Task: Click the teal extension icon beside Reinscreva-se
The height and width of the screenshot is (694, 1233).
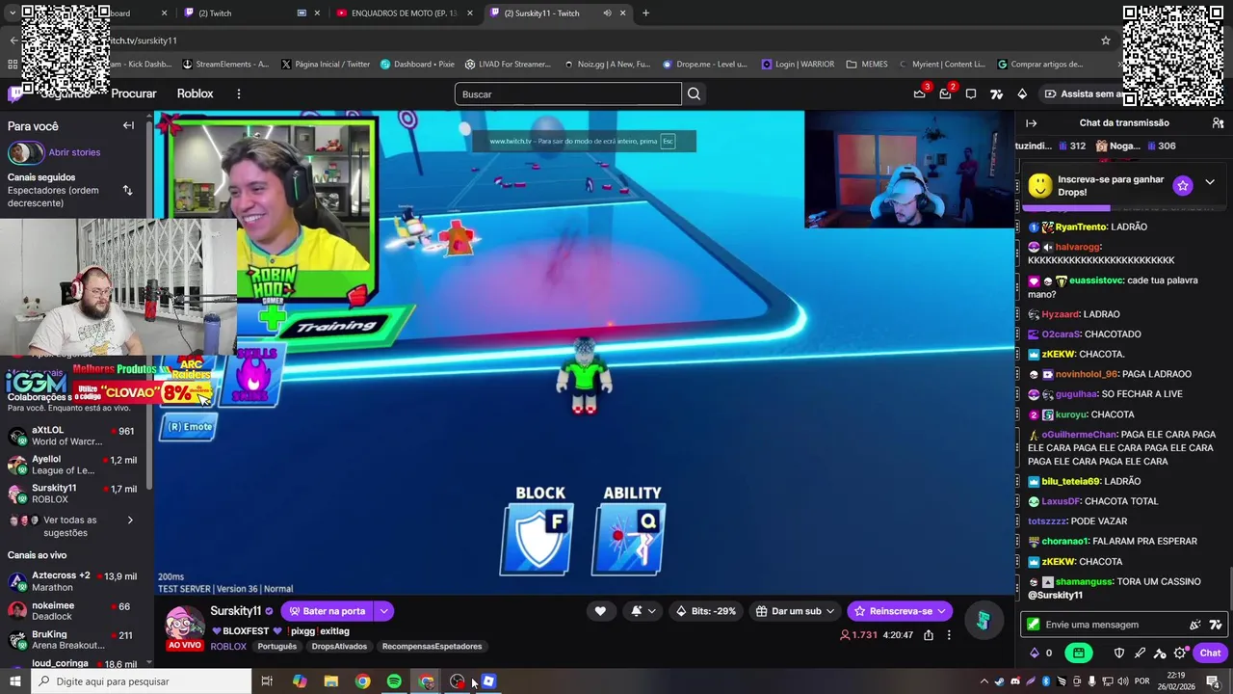Action: [x=983, y=621]
